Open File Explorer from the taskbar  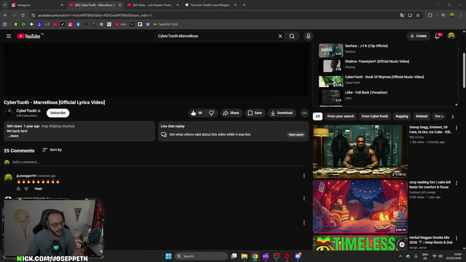coord(244,256)
